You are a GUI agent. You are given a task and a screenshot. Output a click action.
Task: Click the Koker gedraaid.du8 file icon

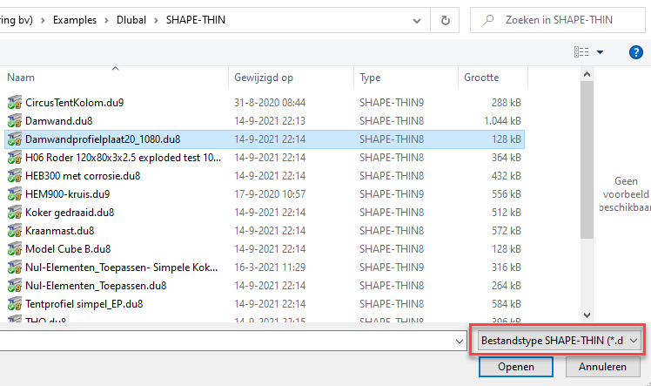pos(15,213)
